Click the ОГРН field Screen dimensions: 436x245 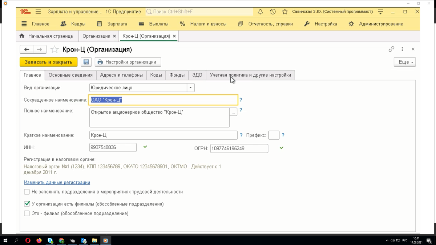[x=239, y=148]
